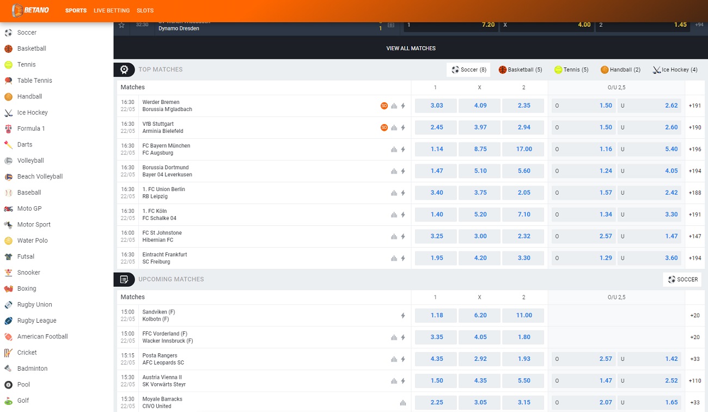Open the Slots section
This screenshot has width=708, height=412.
click(145, 10)
